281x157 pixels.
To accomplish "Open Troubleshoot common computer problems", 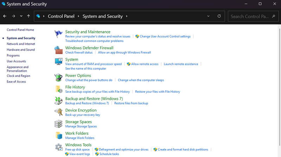I will click(x=94, y=41).
